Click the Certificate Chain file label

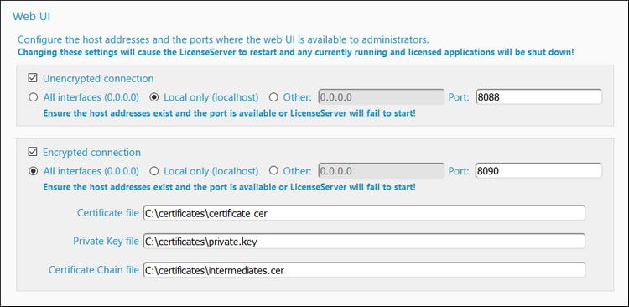point(94,270)
